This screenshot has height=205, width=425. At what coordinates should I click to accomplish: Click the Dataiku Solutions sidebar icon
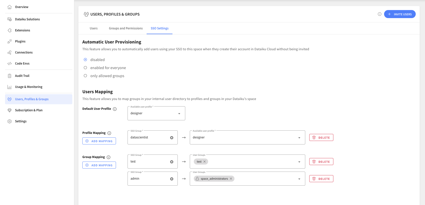(10, 19)
